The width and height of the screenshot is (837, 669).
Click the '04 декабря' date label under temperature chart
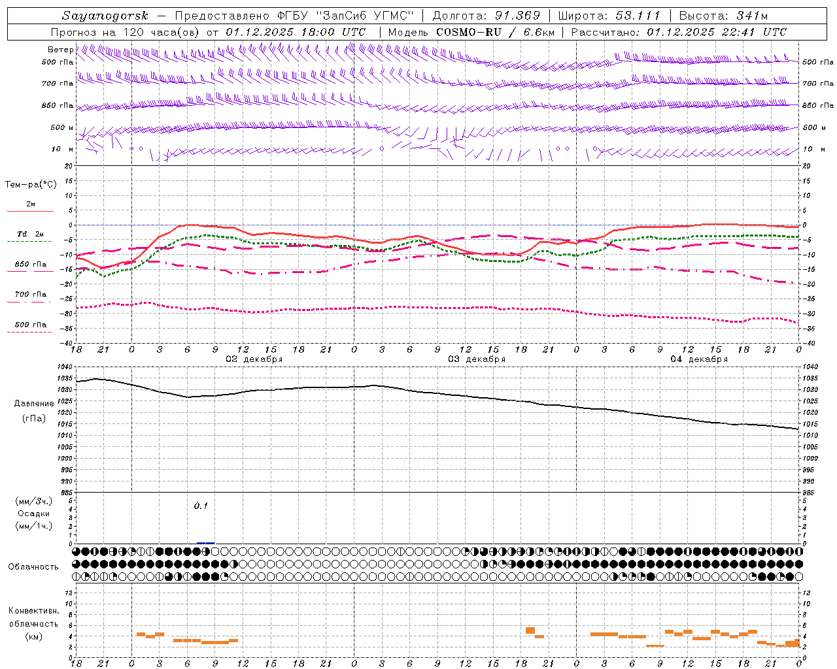click(x=699, y=359)
